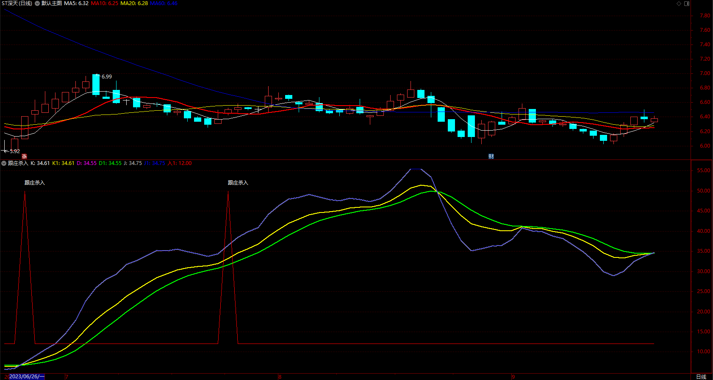713x380 pixels.
Task: Click the tall cyan candlestick near 6.99
Action: pos(96,85)
